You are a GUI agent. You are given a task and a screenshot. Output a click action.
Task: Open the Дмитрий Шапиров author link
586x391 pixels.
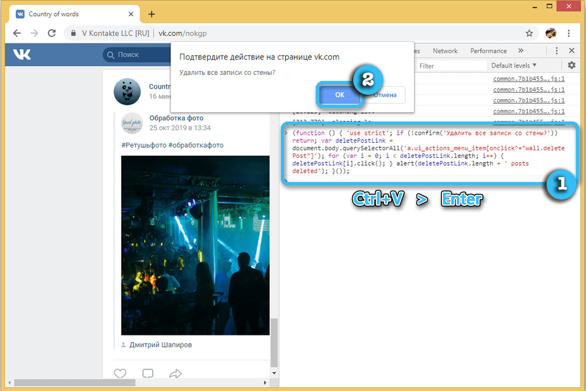pos(160,345)
